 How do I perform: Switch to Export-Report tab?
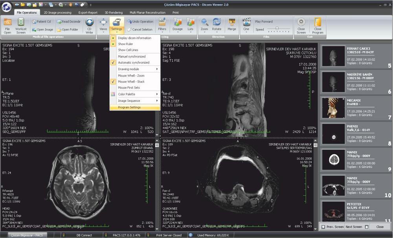pyautogui.click(x=88, y=13)
